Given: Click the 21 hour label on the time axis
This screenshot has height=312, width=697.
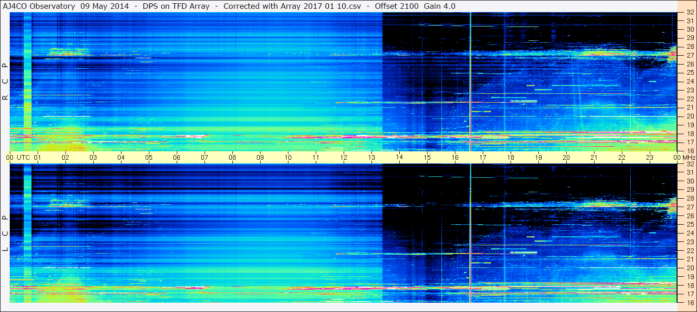Looking at the screenshot, I should pos(594,157).
